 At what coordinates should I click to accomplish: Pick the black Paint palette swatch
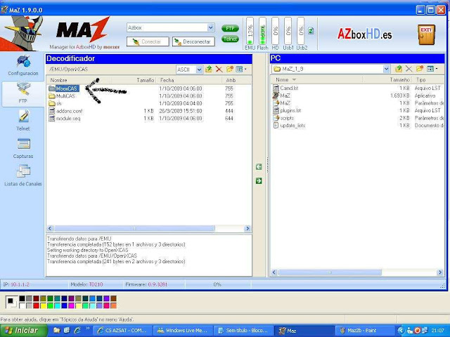coord(22,299)
